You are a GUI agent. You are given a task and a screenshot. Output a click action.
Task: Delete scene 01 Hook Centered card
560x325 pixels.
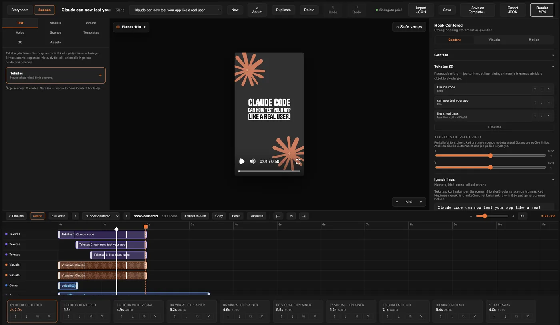point(49,317)
